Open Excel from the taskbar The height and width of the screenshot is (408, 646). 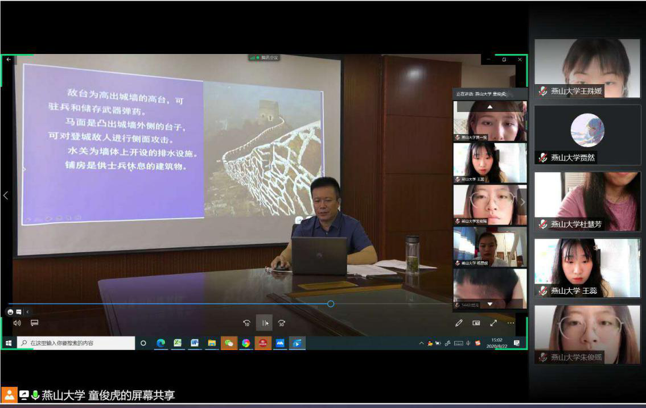pyautogui.click(x=178, y=343)
